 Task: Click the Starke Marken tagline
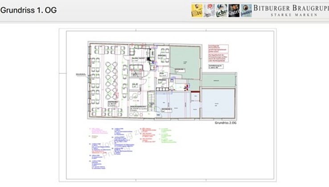tap(294, 15)
